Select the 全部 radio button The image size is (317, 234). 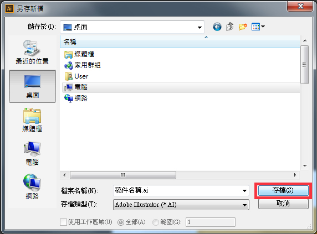121,222
